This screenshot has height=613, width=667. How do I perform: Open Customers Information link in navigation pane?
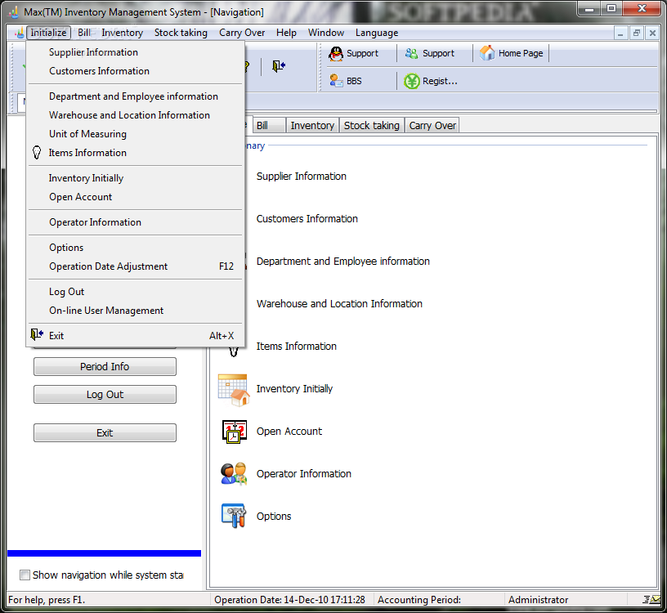click(307, 219)
